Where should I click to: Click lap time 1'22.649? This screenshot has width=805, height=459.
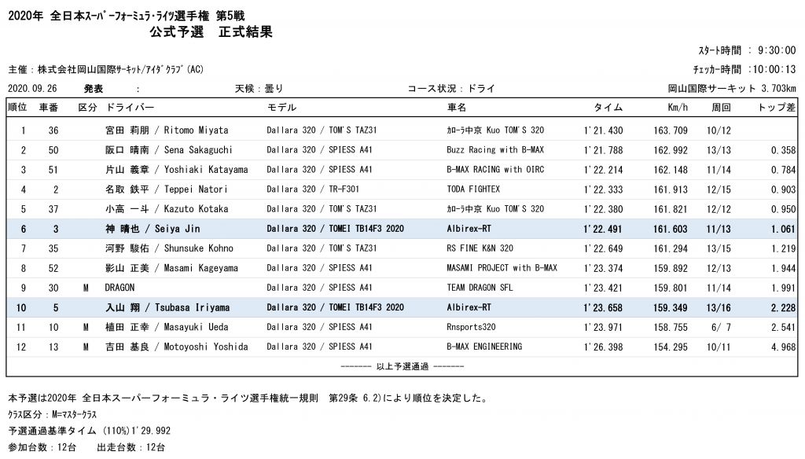[603, 248]
